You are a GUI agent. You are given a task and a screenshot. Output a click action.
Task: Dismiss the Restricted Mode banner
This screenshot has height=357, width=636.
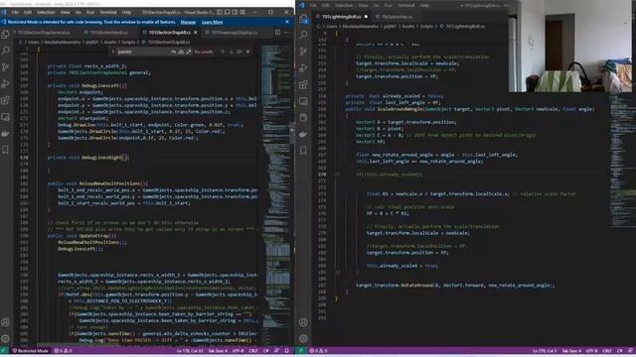pos(287,22)
